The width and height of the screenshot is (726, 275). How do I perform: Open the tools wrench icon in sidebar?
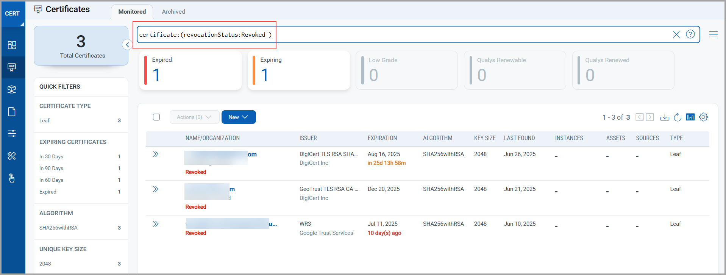point(12,156)
